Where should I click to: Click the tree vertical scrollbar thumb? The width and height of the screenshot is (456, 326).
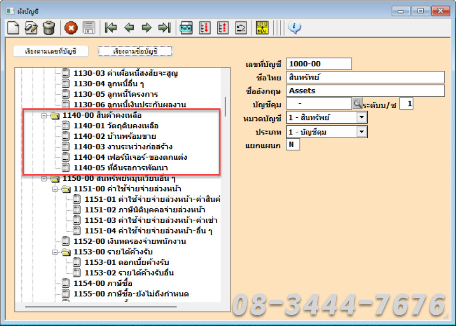[225, 107]
